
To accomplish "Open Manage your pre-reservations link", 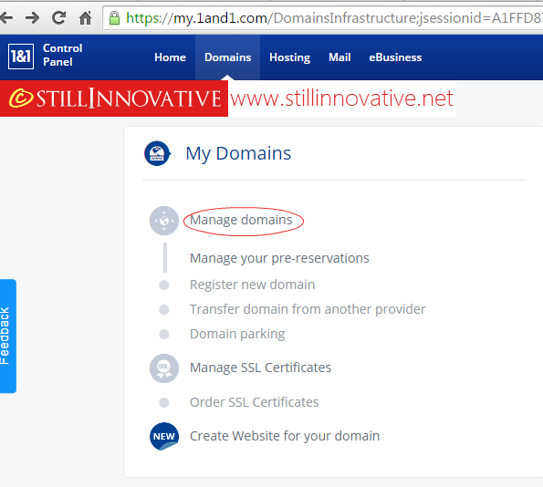I will [x=279, y=258].
